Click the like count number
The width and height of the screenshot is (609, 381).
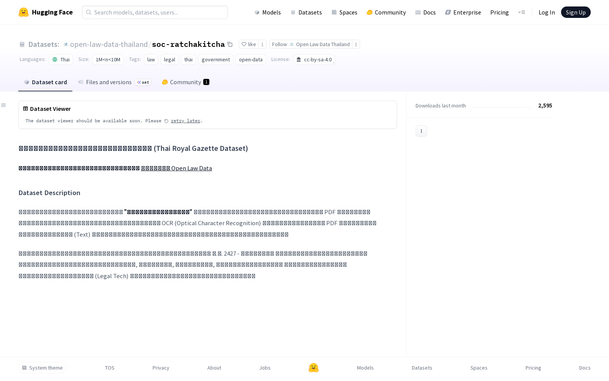point(262,44)
